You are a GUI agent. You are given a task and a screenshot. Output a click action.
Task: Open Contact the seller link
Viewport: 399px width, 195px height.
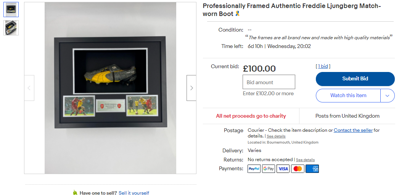(353, 130)
